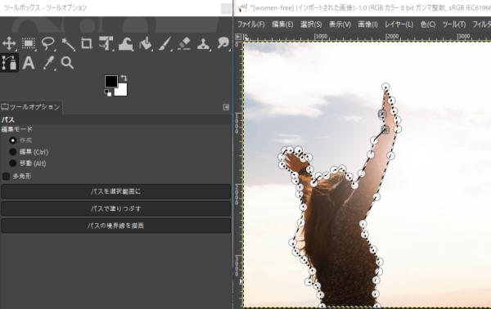Open the 編集(E) menu

click(283, 24)
